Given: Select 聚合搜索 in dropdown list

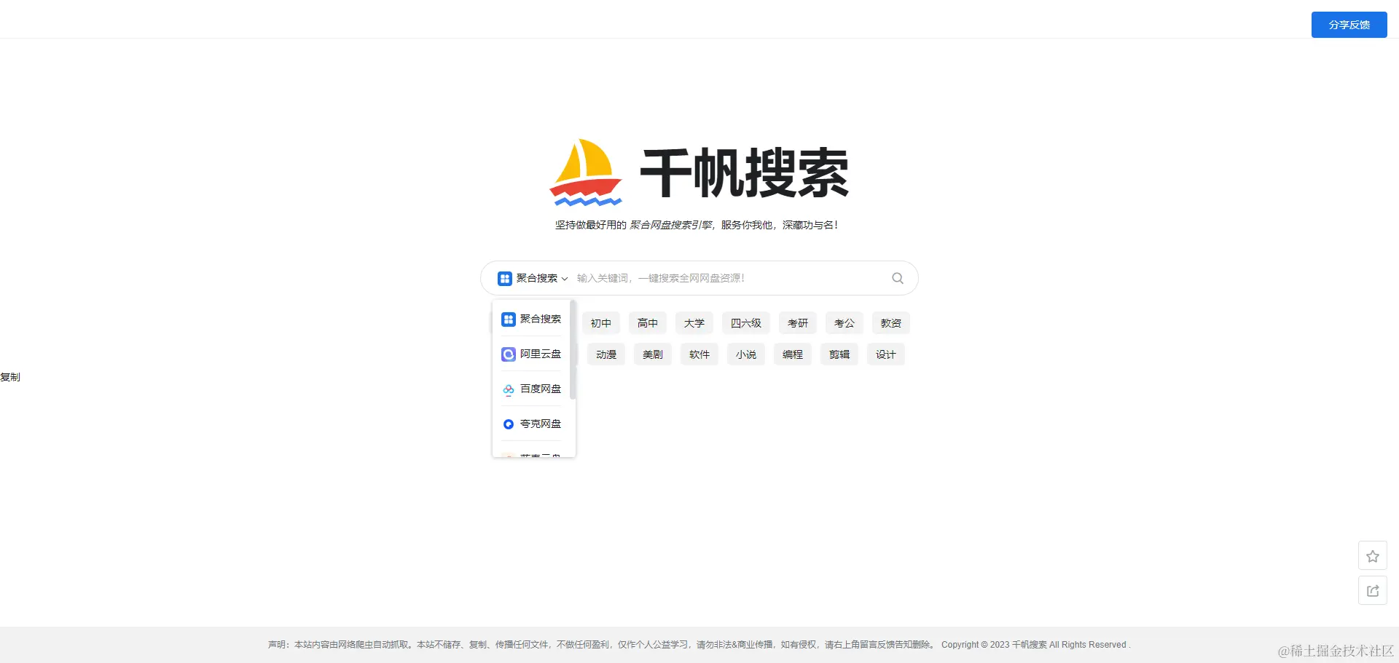Looking at the screenshot, I should 531,319.
